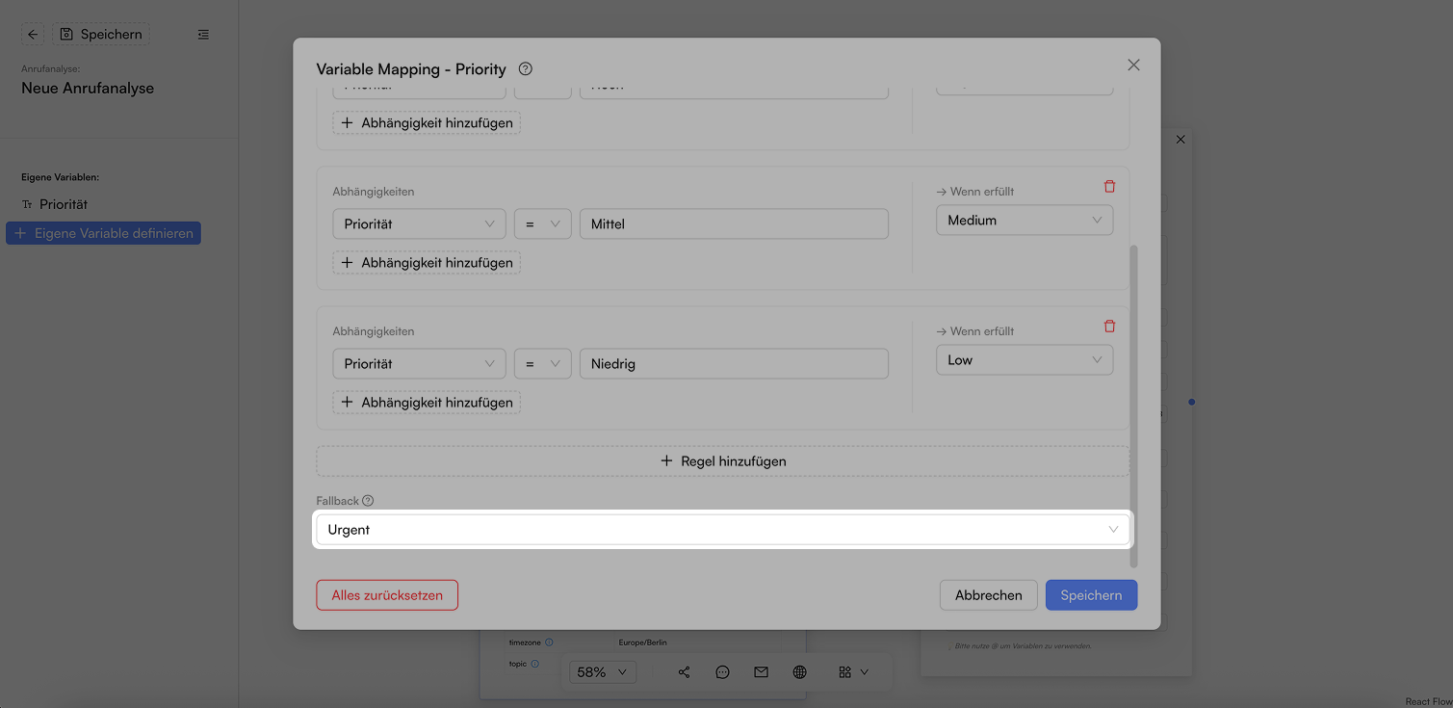This screenshot has width=1453, height=708.
Task: Add dependency below the Mittel rule
Action: tap(427, 263)
